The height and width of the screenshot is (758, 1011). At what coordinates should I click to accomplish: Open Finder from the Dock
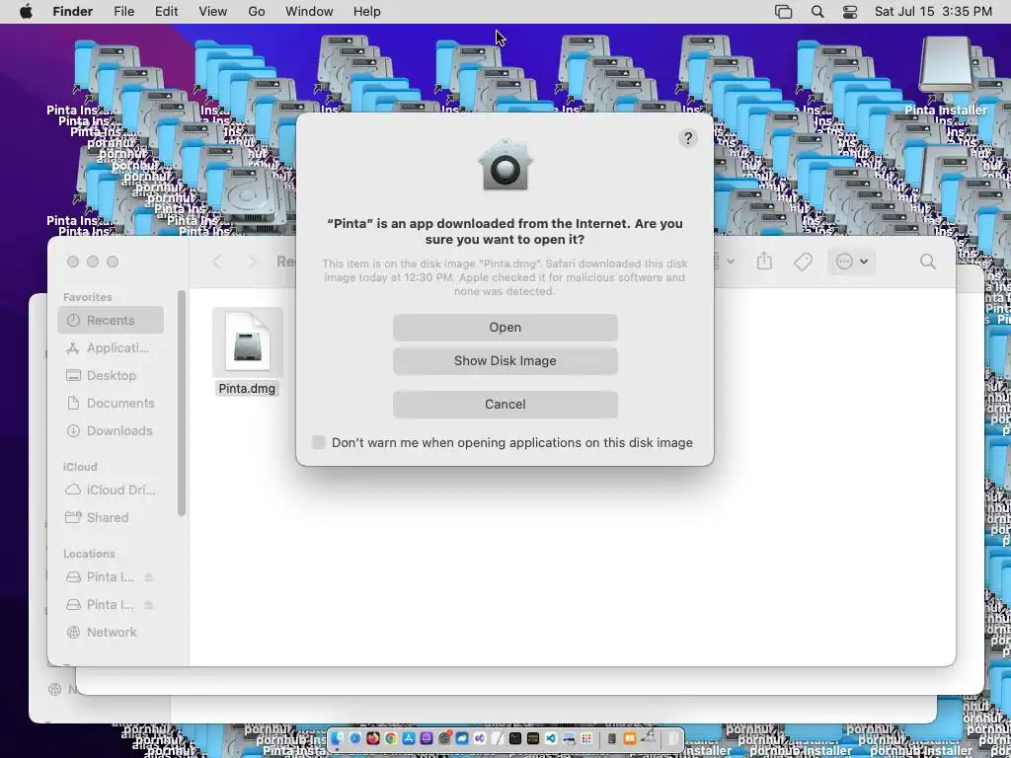[337, 738]
